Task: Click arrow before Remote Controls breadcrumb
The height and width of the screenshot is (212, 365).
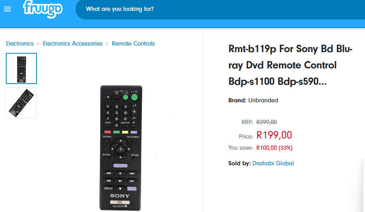Action: click(107, 44)
